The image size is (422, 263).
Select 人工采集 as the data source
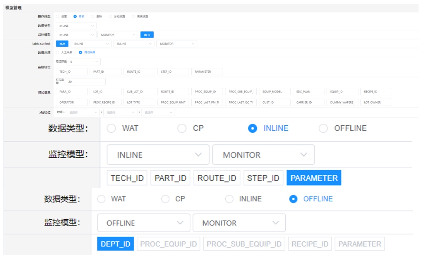(58, 52)
